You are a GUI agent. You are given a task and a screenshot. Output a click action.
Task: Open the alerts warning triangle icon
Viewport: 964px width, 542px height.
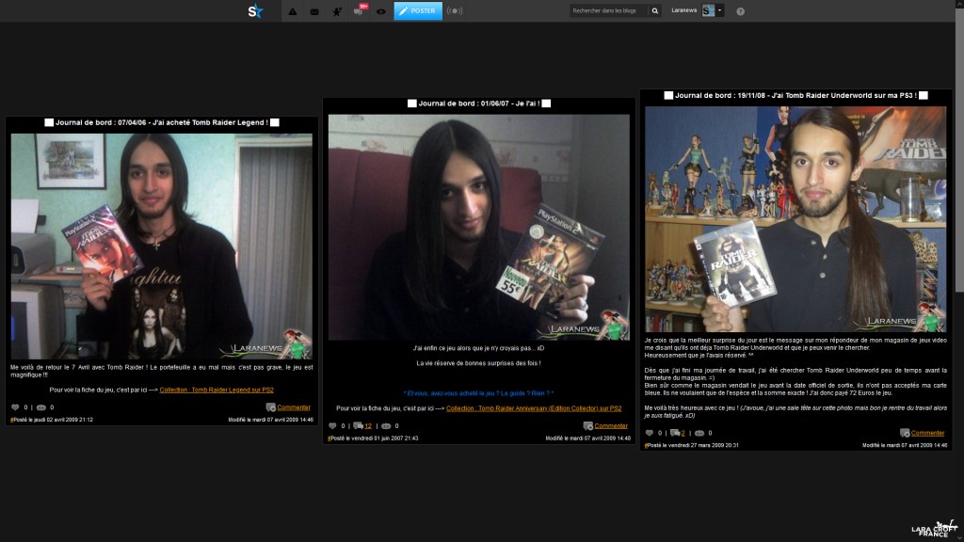tap(292, 11)
